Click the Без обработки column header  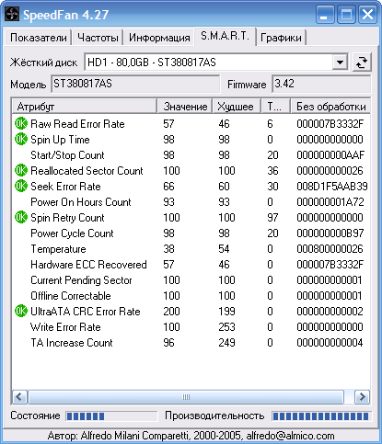tap(330, 107)
